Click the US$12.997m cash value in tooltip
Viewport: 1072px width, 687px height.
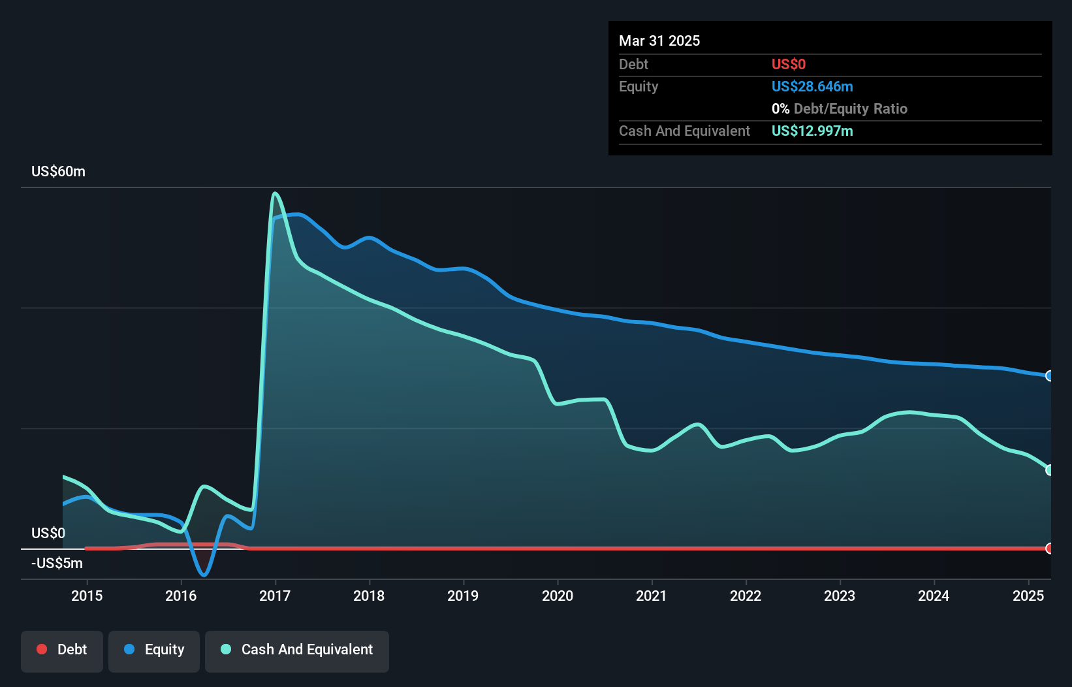[812, 131]
